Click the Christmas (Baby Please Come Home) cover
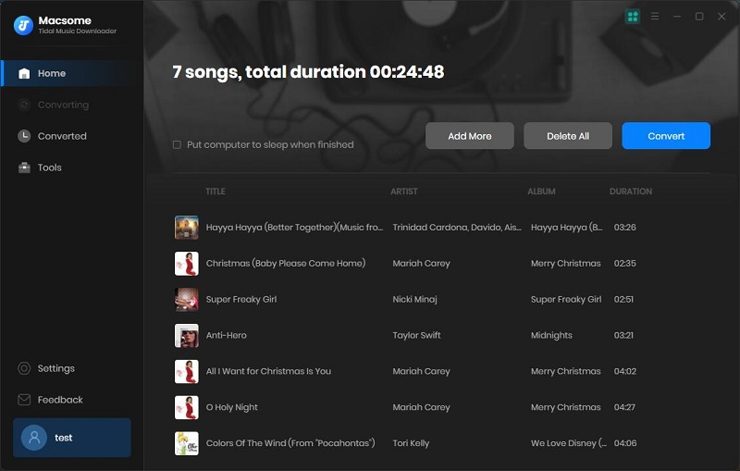Viewport: 740px width, 471px height. (x=187, y=264)
